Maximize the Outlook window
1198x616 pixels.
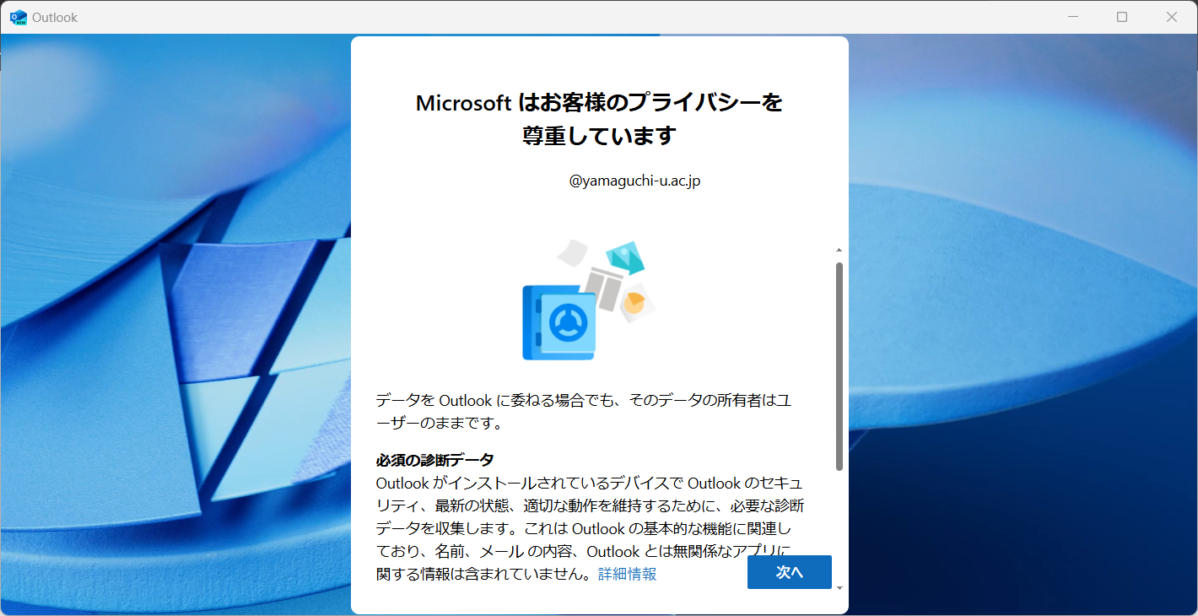click(1122, 17)
